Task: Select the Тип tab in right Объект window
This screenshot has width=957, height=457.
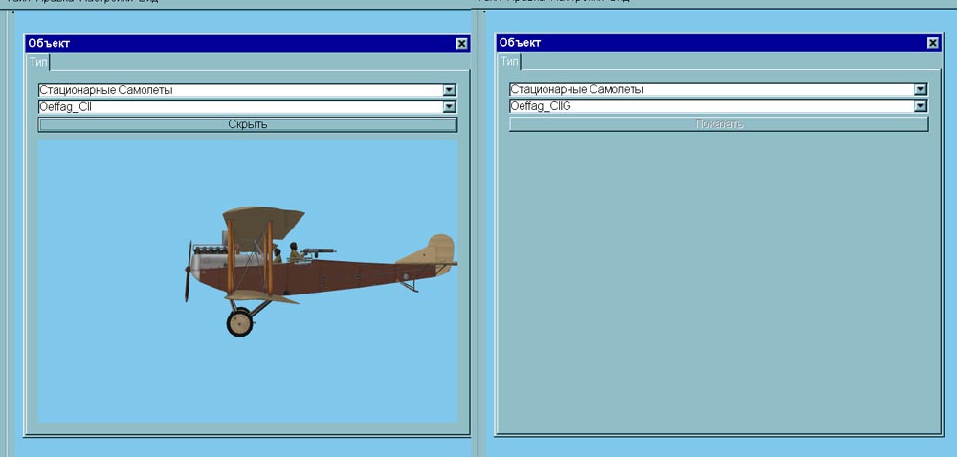Action: pos(509,61)
